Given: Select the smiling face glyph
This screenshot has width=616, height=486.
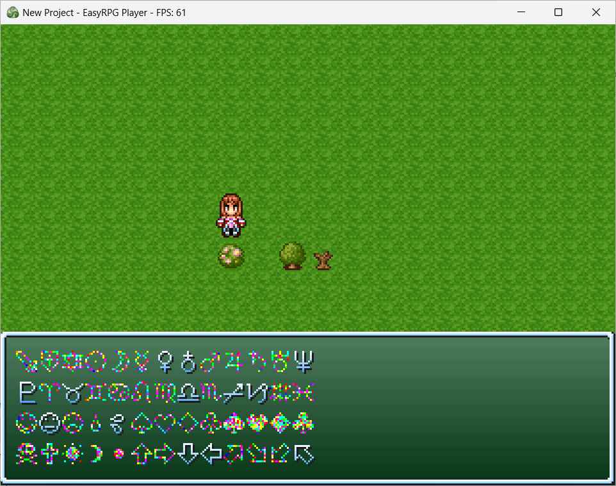Looking at the screenshot, I should pos(27,423).
